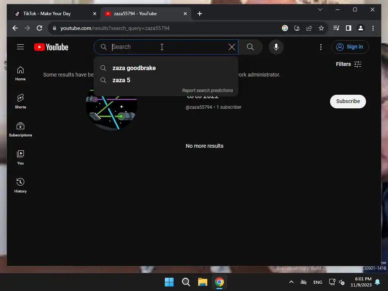Open Windows Start menu
Screen dimensions: 388x291
coord(169,282)
